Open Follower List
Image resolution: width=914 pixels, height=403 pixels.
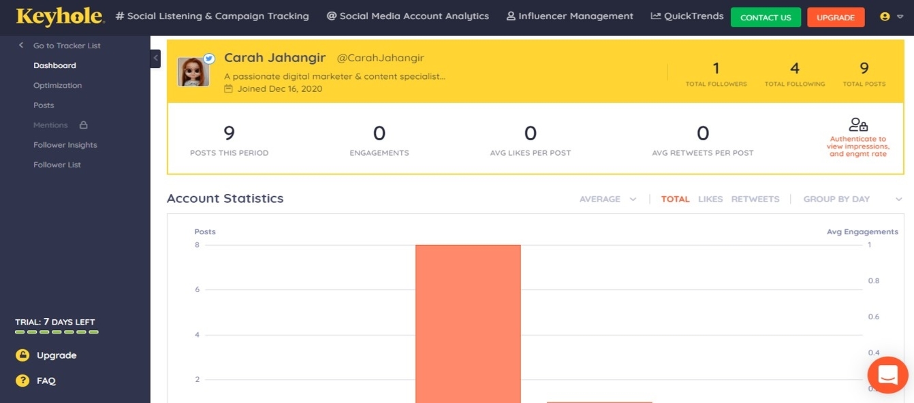click(57, 165)
